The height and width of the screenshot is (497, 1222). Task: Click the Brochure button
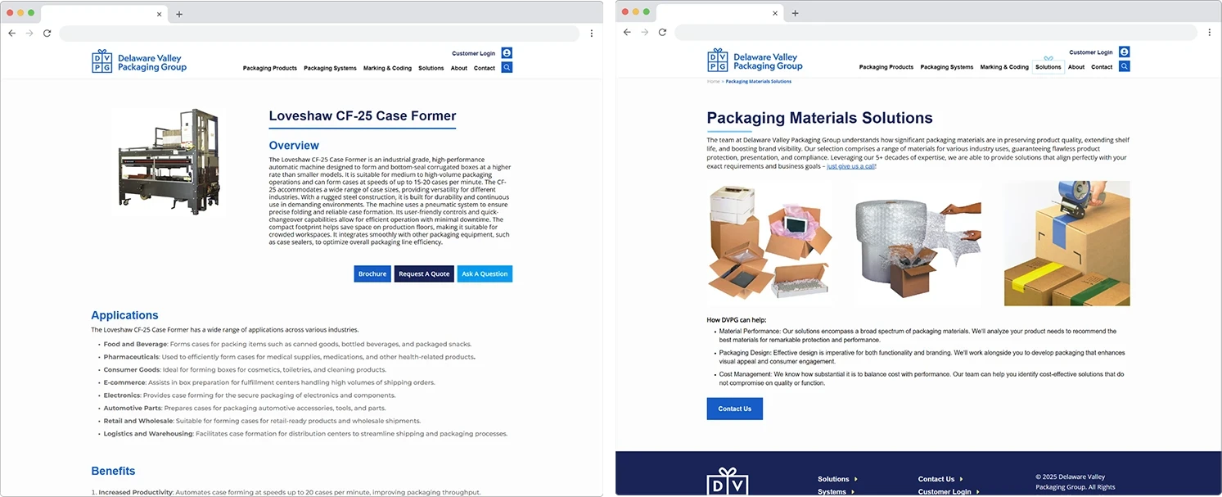click(372, 273)
